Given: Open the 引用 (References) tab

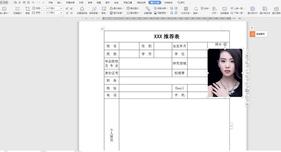Looking at the screenshot, I should 81,3.
